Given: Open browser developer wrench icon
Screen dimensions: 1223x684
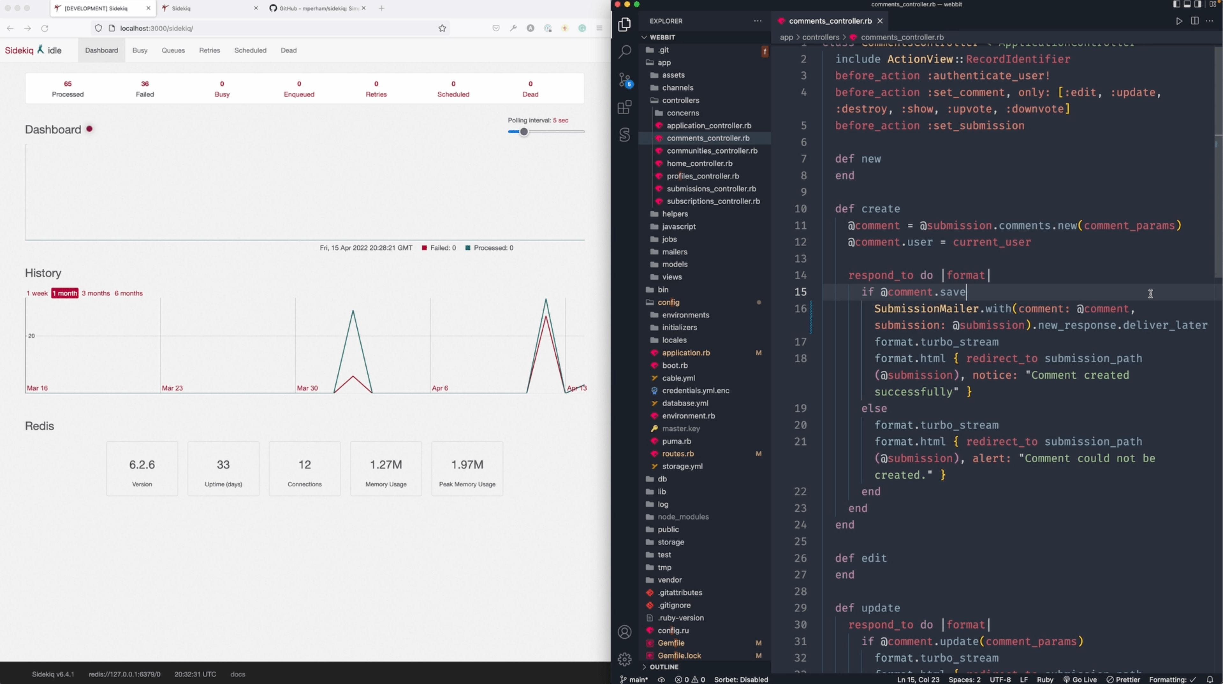Looking at the screenshot, I should pyautogui.click(x=513, y=28).
